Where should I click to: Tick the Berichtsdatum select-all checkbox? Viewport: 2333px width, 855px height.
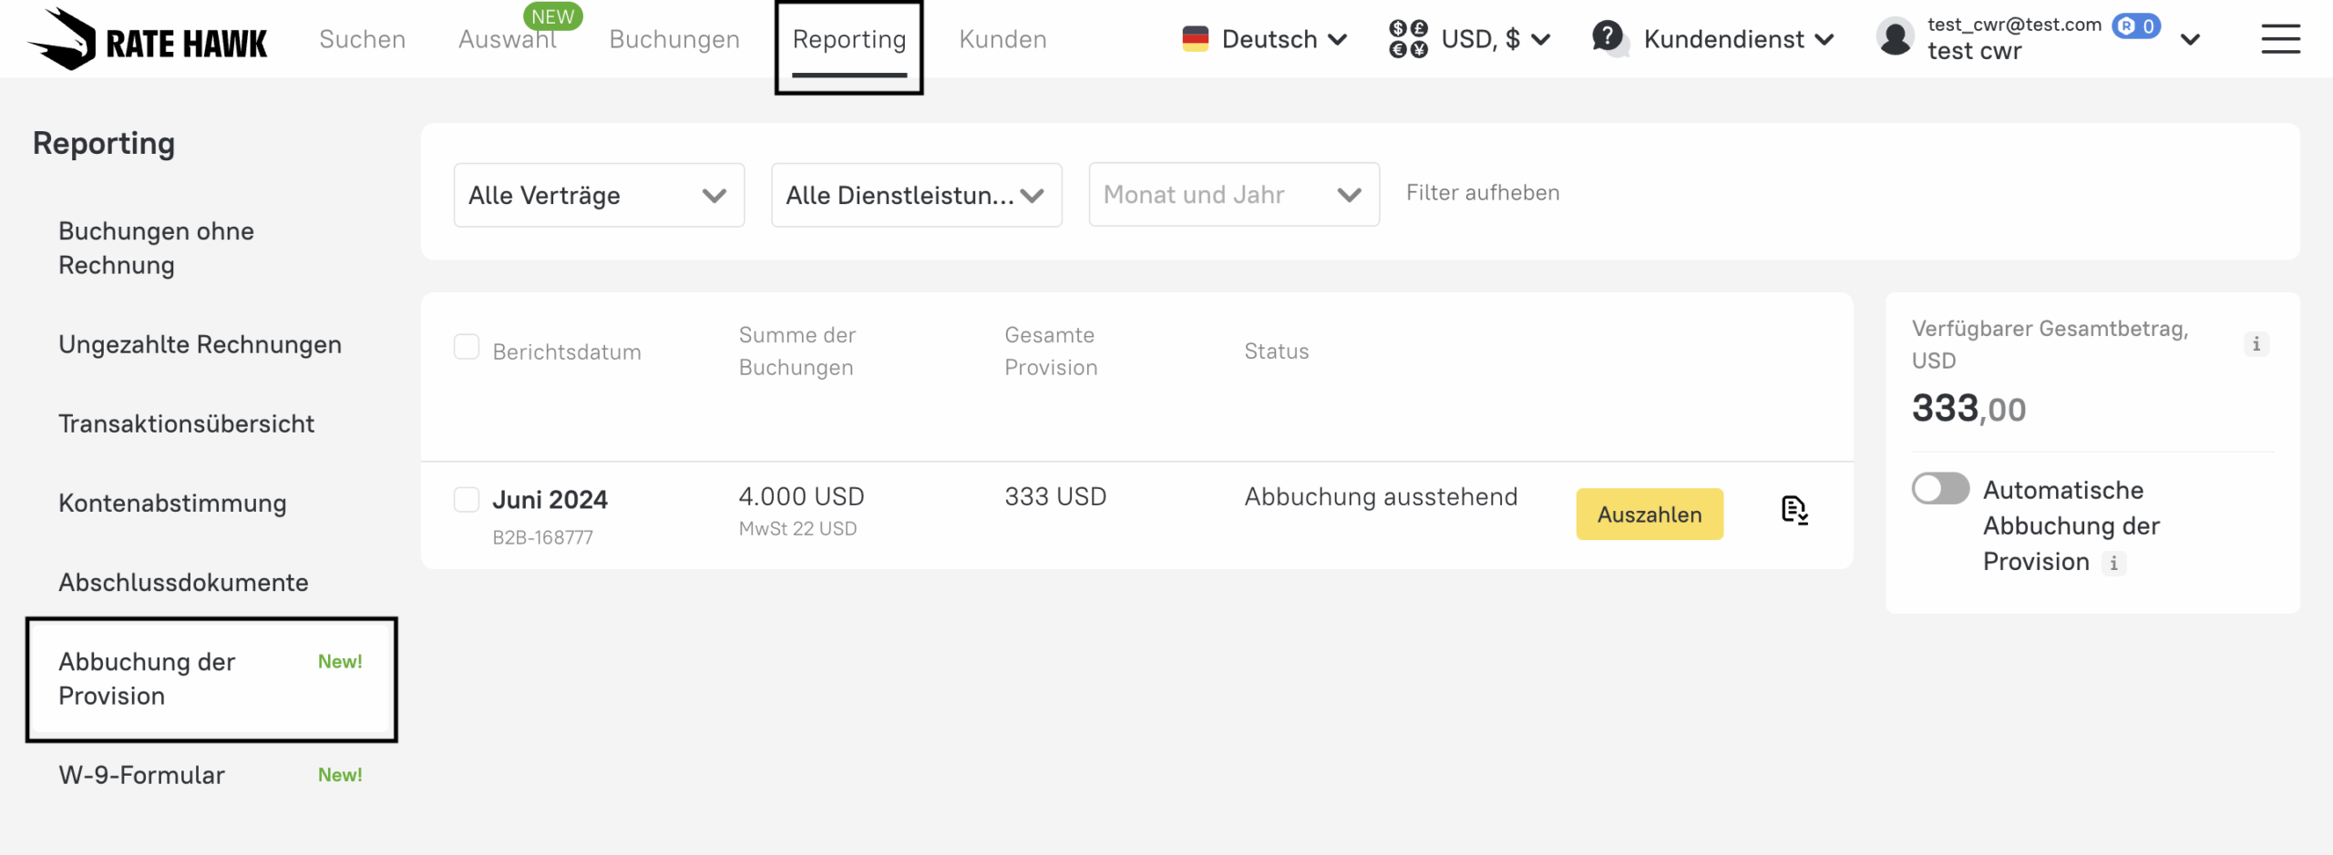[x=467, y=347]
